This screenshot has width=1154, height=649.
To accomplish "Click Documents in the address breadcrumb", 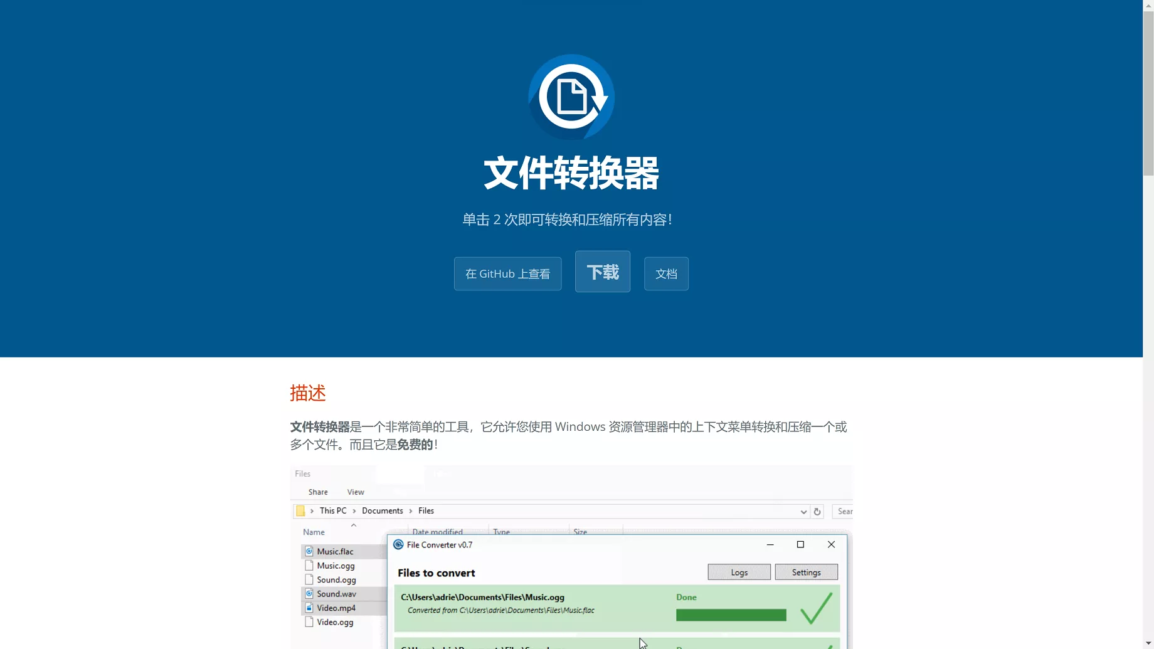I will coord(382,510).
